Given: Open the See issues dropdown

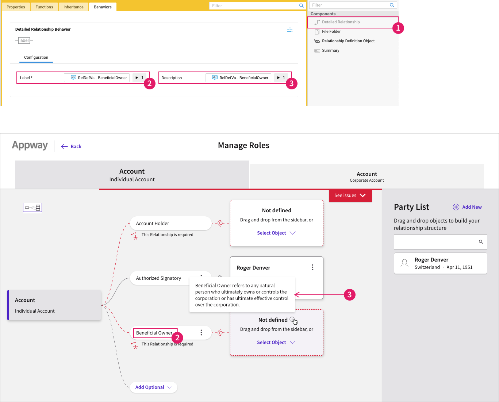Looking at the screenshot, I should [x=349, y=196].
